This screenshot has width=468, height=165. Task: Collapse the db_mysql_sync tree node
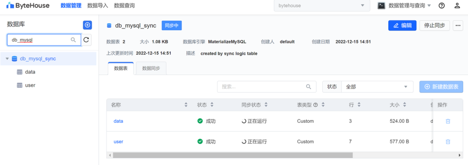tap(7, 59)
